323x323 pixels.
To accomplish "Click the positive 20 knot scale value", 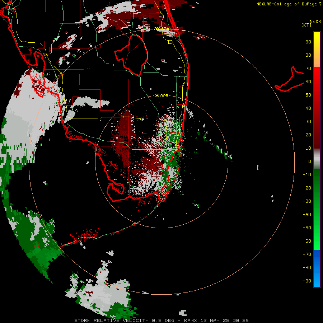I will [x=308, y=135].
